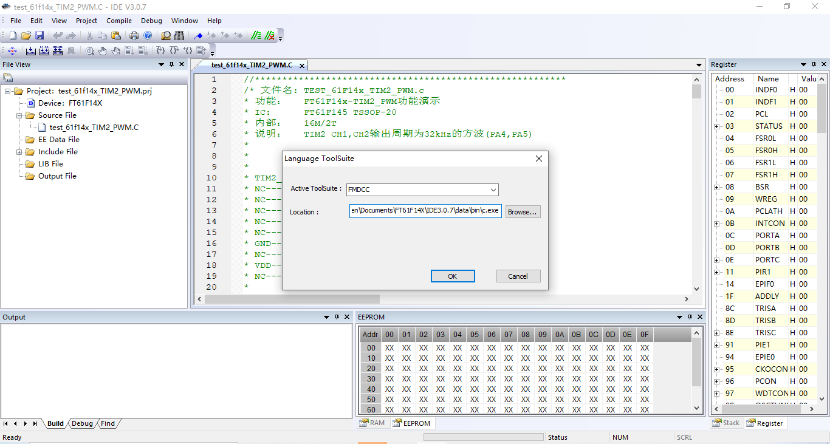Click third download icon with dotted rows

tap(58, 50)
